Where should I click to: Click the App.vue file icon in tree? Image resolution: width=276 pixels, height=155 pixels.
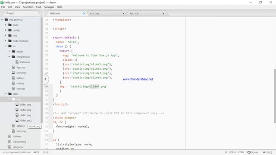[x=13, y=67]
